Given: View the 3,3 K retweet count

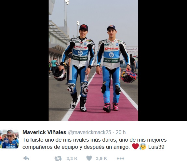Looking at the screenshot, I should (x=72, y=159).
